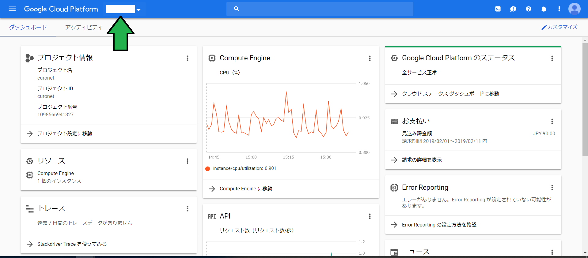The height and width of the screenshot is (258, 588).
Task: Open the hamburger navigation menu
Action: [x=12, y=9]
